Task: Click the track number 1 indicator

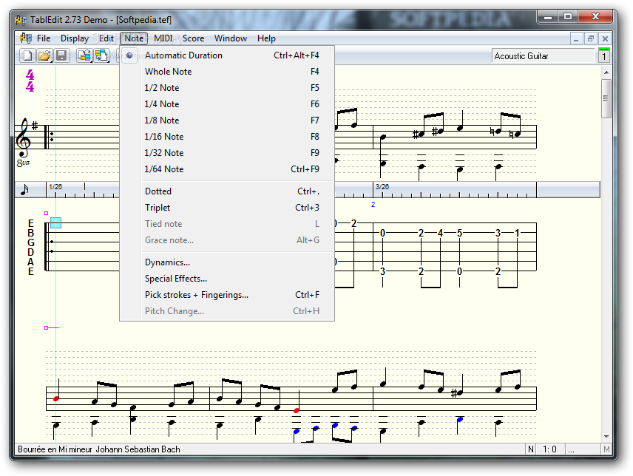Action: point(604,56)
